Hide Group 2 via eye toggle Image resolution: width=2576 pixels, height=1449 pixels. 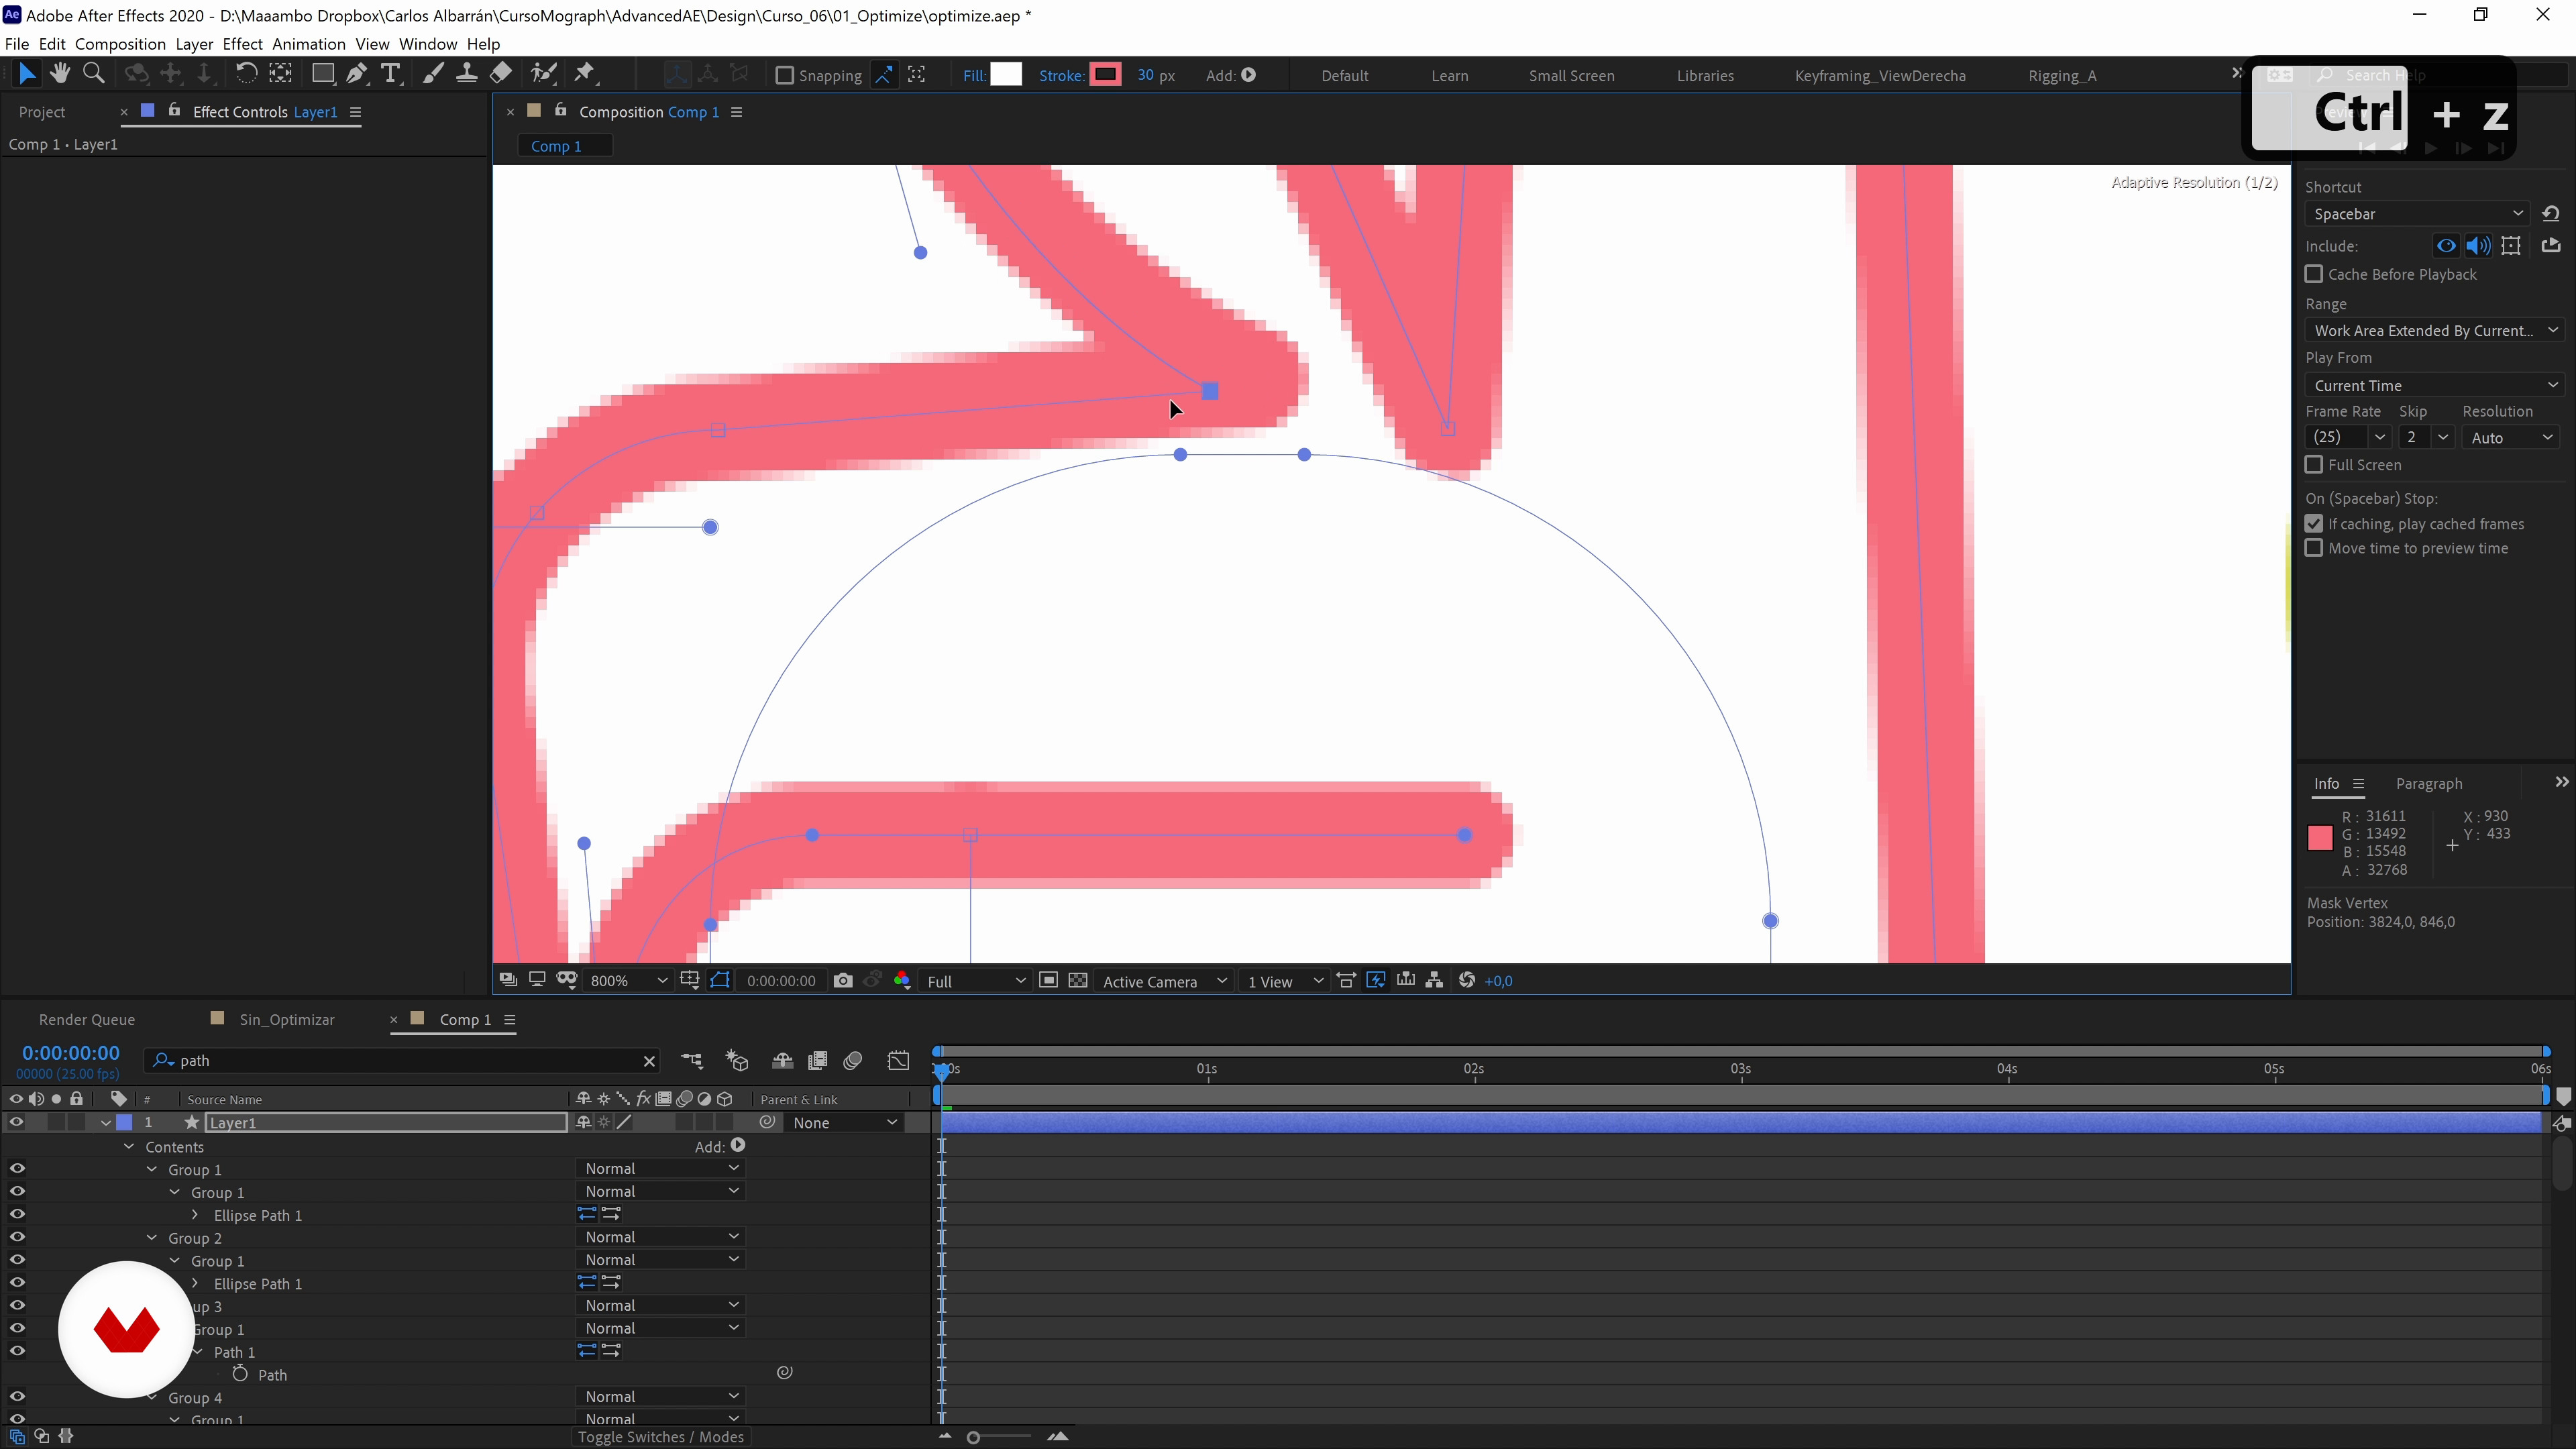[17, 1238]
